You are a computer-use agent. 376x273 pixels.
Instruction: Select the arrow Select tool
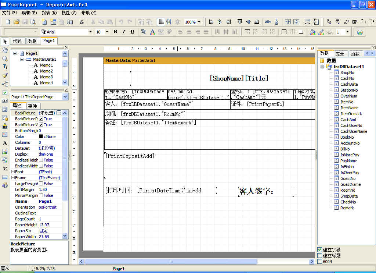click(5, 42)
